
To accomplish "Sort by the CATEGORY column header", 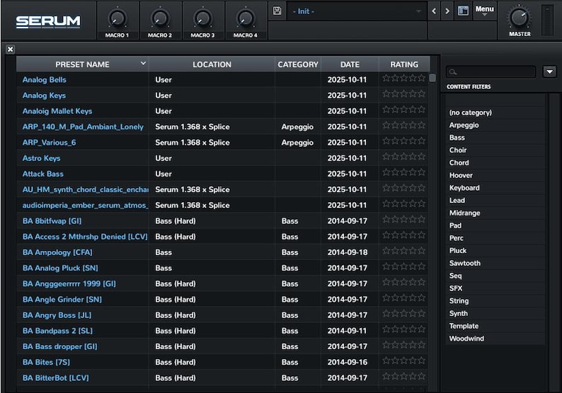I will tap(298, 64).
